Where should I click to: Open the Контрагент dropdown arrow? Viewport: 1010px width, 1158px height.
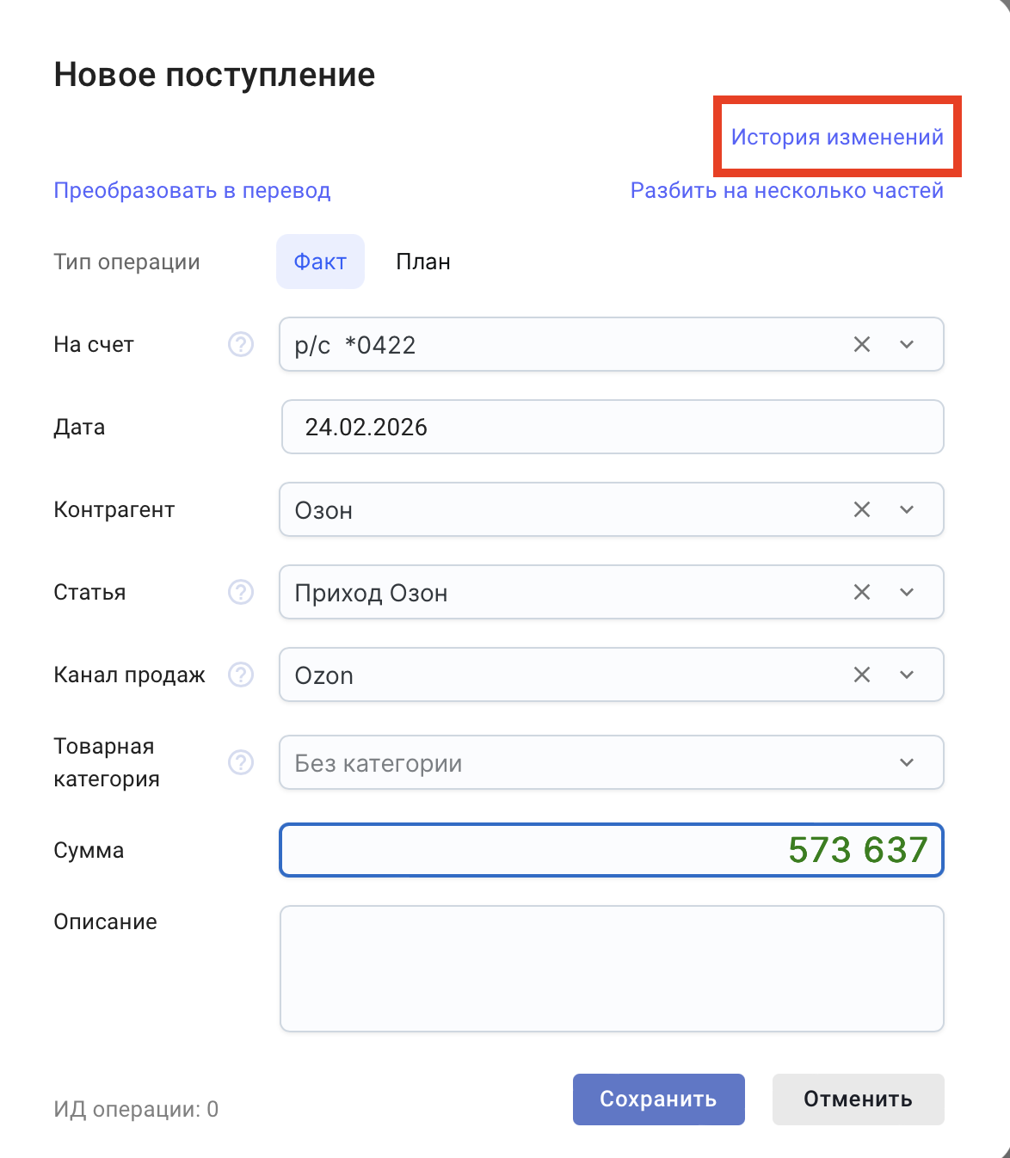coord(907,510)
